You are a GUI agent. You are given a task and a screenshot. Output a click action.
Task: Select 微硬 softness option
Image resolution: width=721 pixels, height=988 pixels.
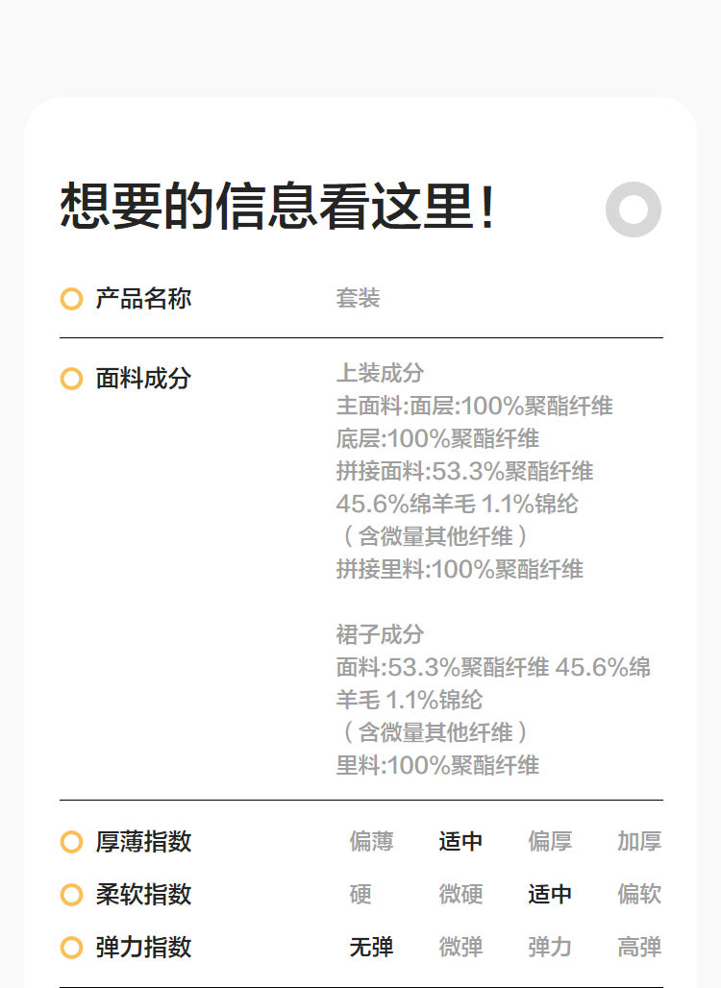460,895
